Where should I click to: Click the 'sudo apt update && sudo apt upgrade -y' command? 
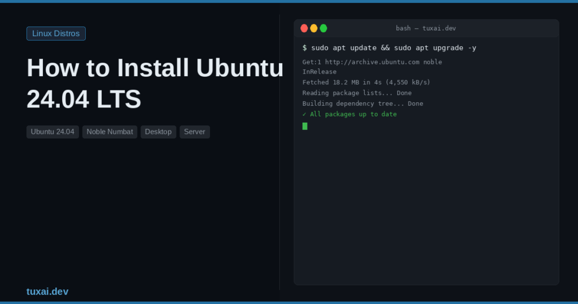coord(393,48)
